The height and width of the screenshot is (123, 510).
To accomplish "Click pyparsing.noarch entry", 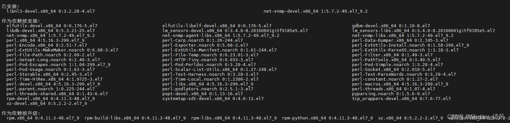I will pos(391,94).
